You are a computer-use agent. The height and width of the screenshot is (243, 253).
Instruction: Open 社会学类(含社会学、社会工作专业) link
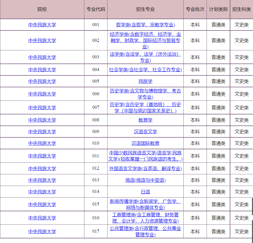coord(145,70)
